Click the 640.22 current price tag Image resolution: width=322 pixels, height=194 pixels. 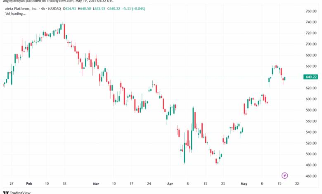[311, 77]
